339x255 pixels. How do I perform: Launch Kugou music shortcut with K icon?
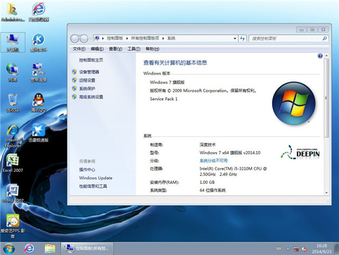pyautogui.click(x=39, y=42)
